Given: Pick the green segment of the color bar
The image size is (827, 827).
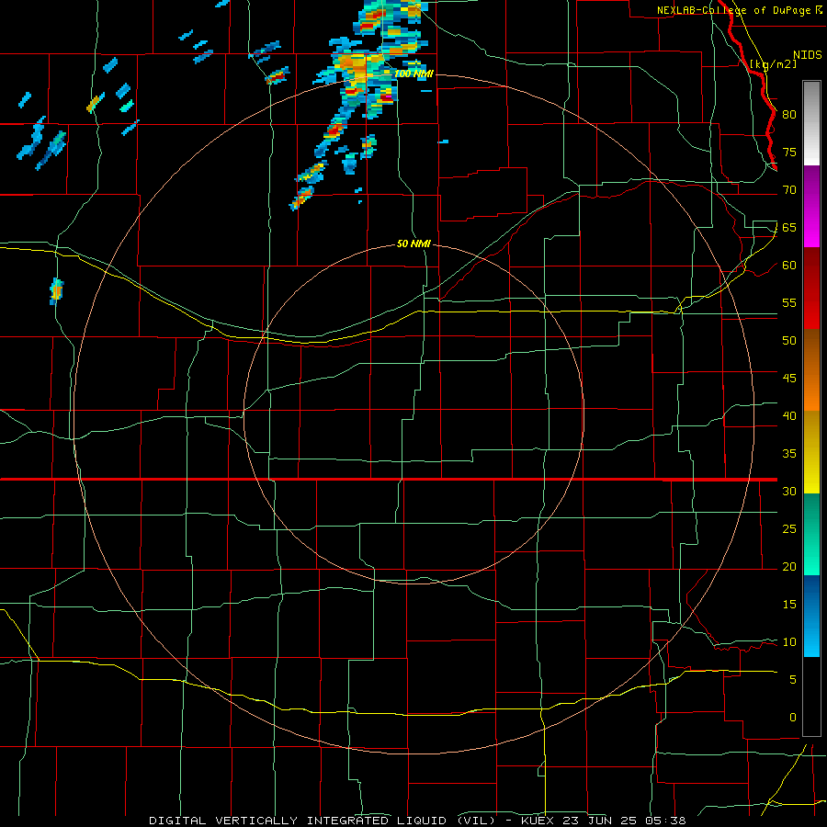Looking at the screenshot, I should [811, 534].
